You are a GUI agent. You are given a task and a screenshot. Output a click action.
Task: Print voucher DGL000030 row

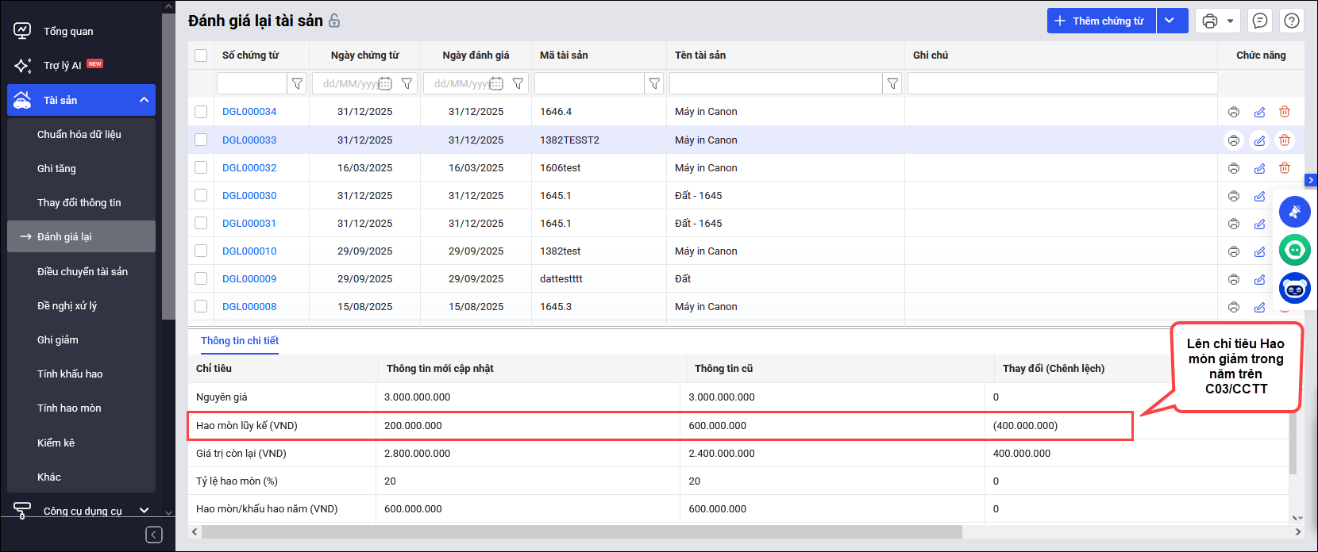pyautogui.click(x=1233, y=196)
